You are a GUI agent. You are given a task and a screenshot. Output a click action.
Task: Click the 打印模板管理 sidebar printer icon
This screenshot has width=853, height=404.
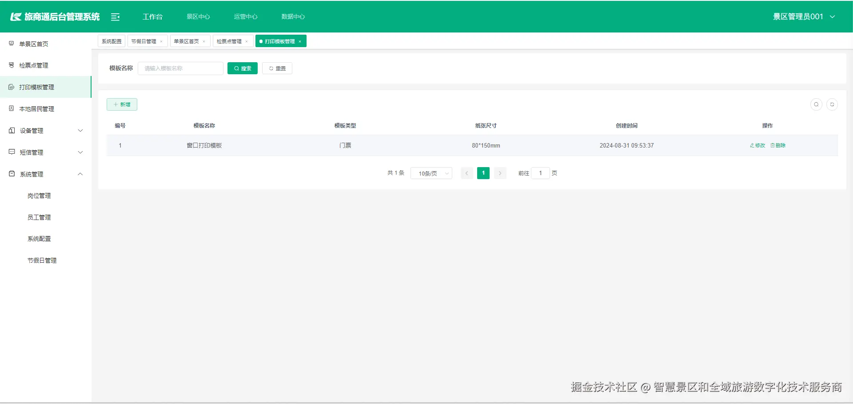click(12, 87)
